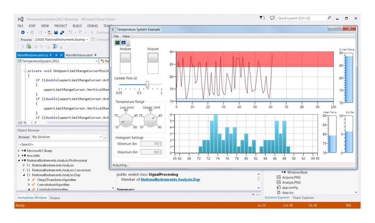This screenshot has width=375, height=223.
Task: Open the View menu in Temperature System Example
Action: (126, 36)
